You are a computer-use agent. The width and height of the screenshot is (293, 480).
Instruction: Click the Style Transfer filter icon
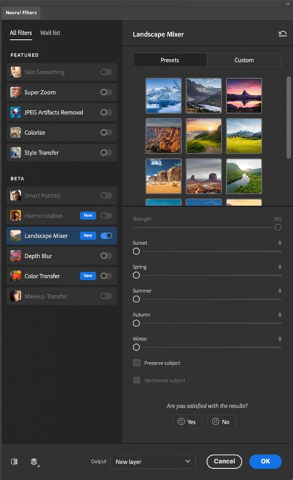[15, 152]
